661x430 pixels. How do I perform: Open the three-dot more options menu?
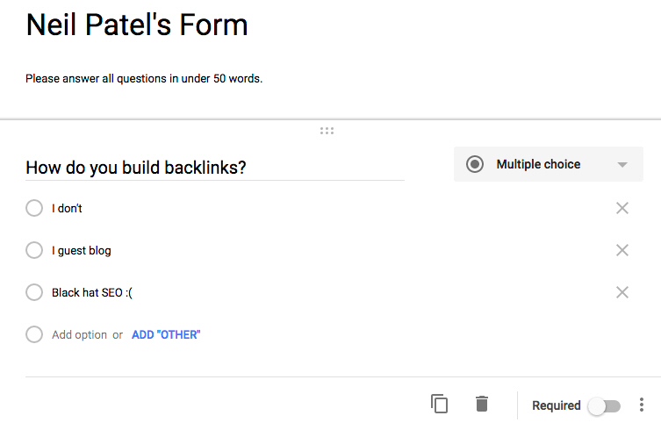click(x=642, y=405)
